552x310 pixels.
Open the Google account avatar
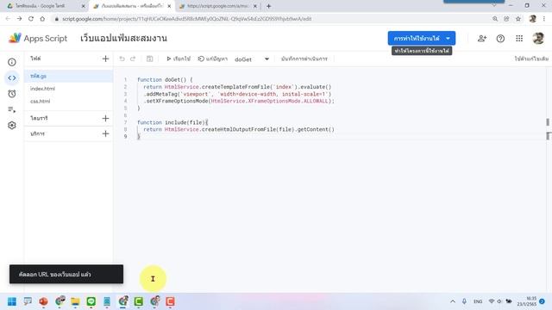coord(538,38)
